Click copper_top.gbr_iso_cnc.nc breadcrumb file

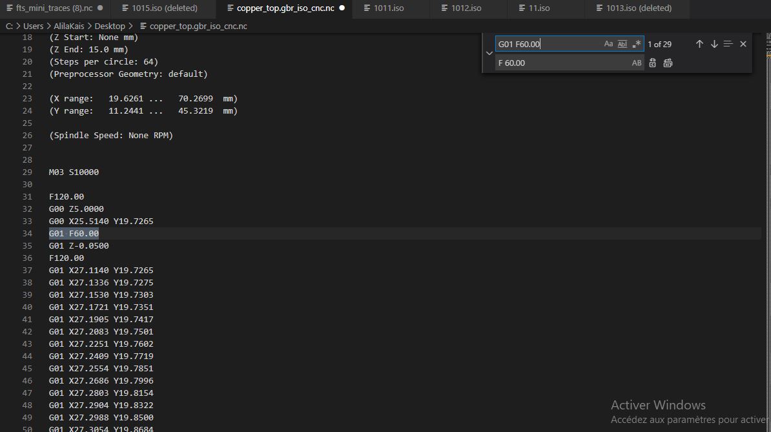[198, 26]
